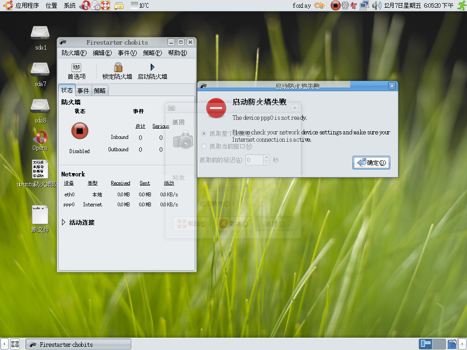This screenshot has width=467, height=350.
Task: Click the user switcher icon beside foxlay
Action: click(x=319, y=5)
